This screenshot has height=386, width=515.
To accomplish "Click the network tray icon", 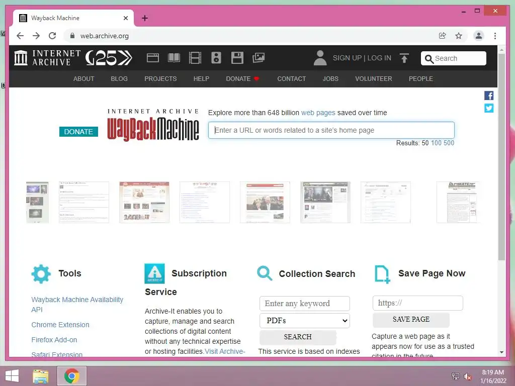I will 455,376.
